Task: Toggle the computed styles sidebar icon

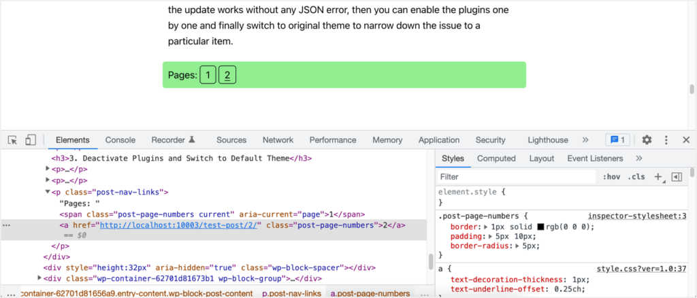Action: click(676, 177)
